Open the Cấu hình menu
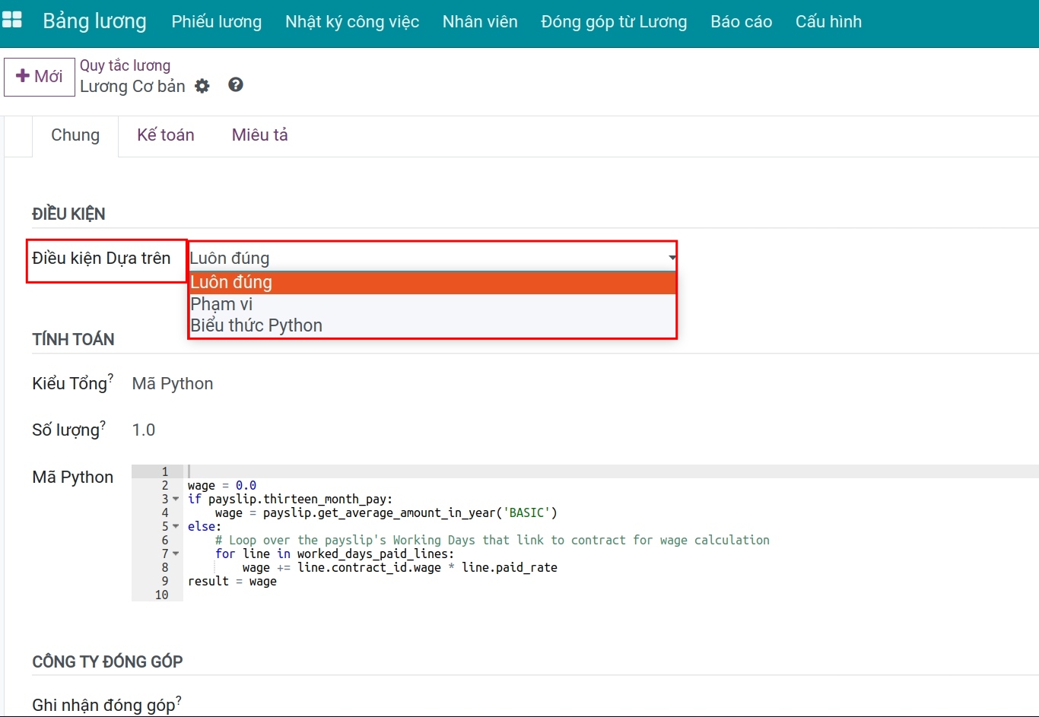Screen dimensions: 1039x717 tap(828, 22)
